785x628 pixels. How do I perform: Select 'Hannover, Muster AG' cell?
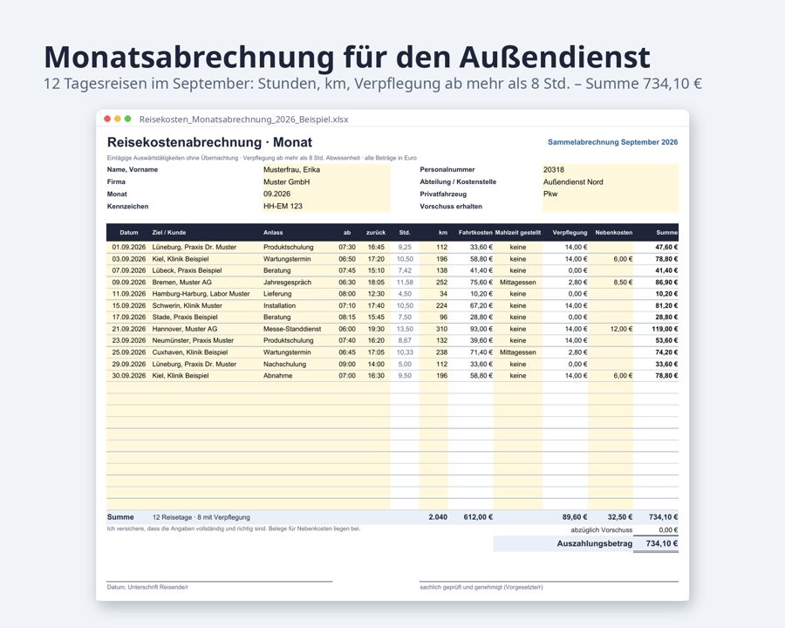[185, 329]
